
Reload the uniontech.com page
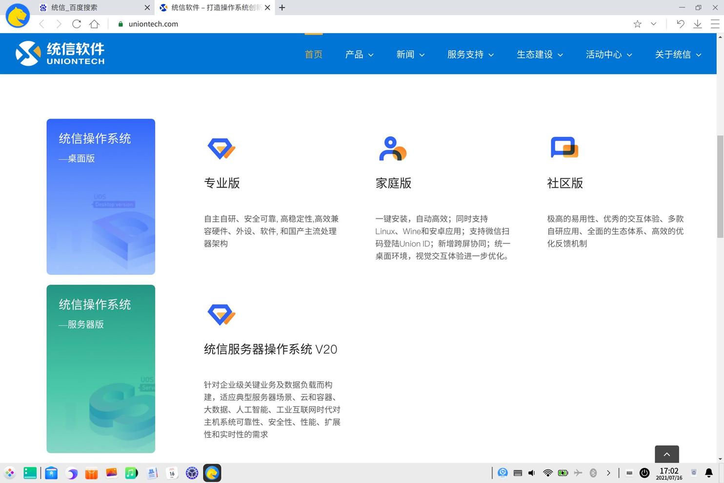pyautogui.click(x=76, y=23)
